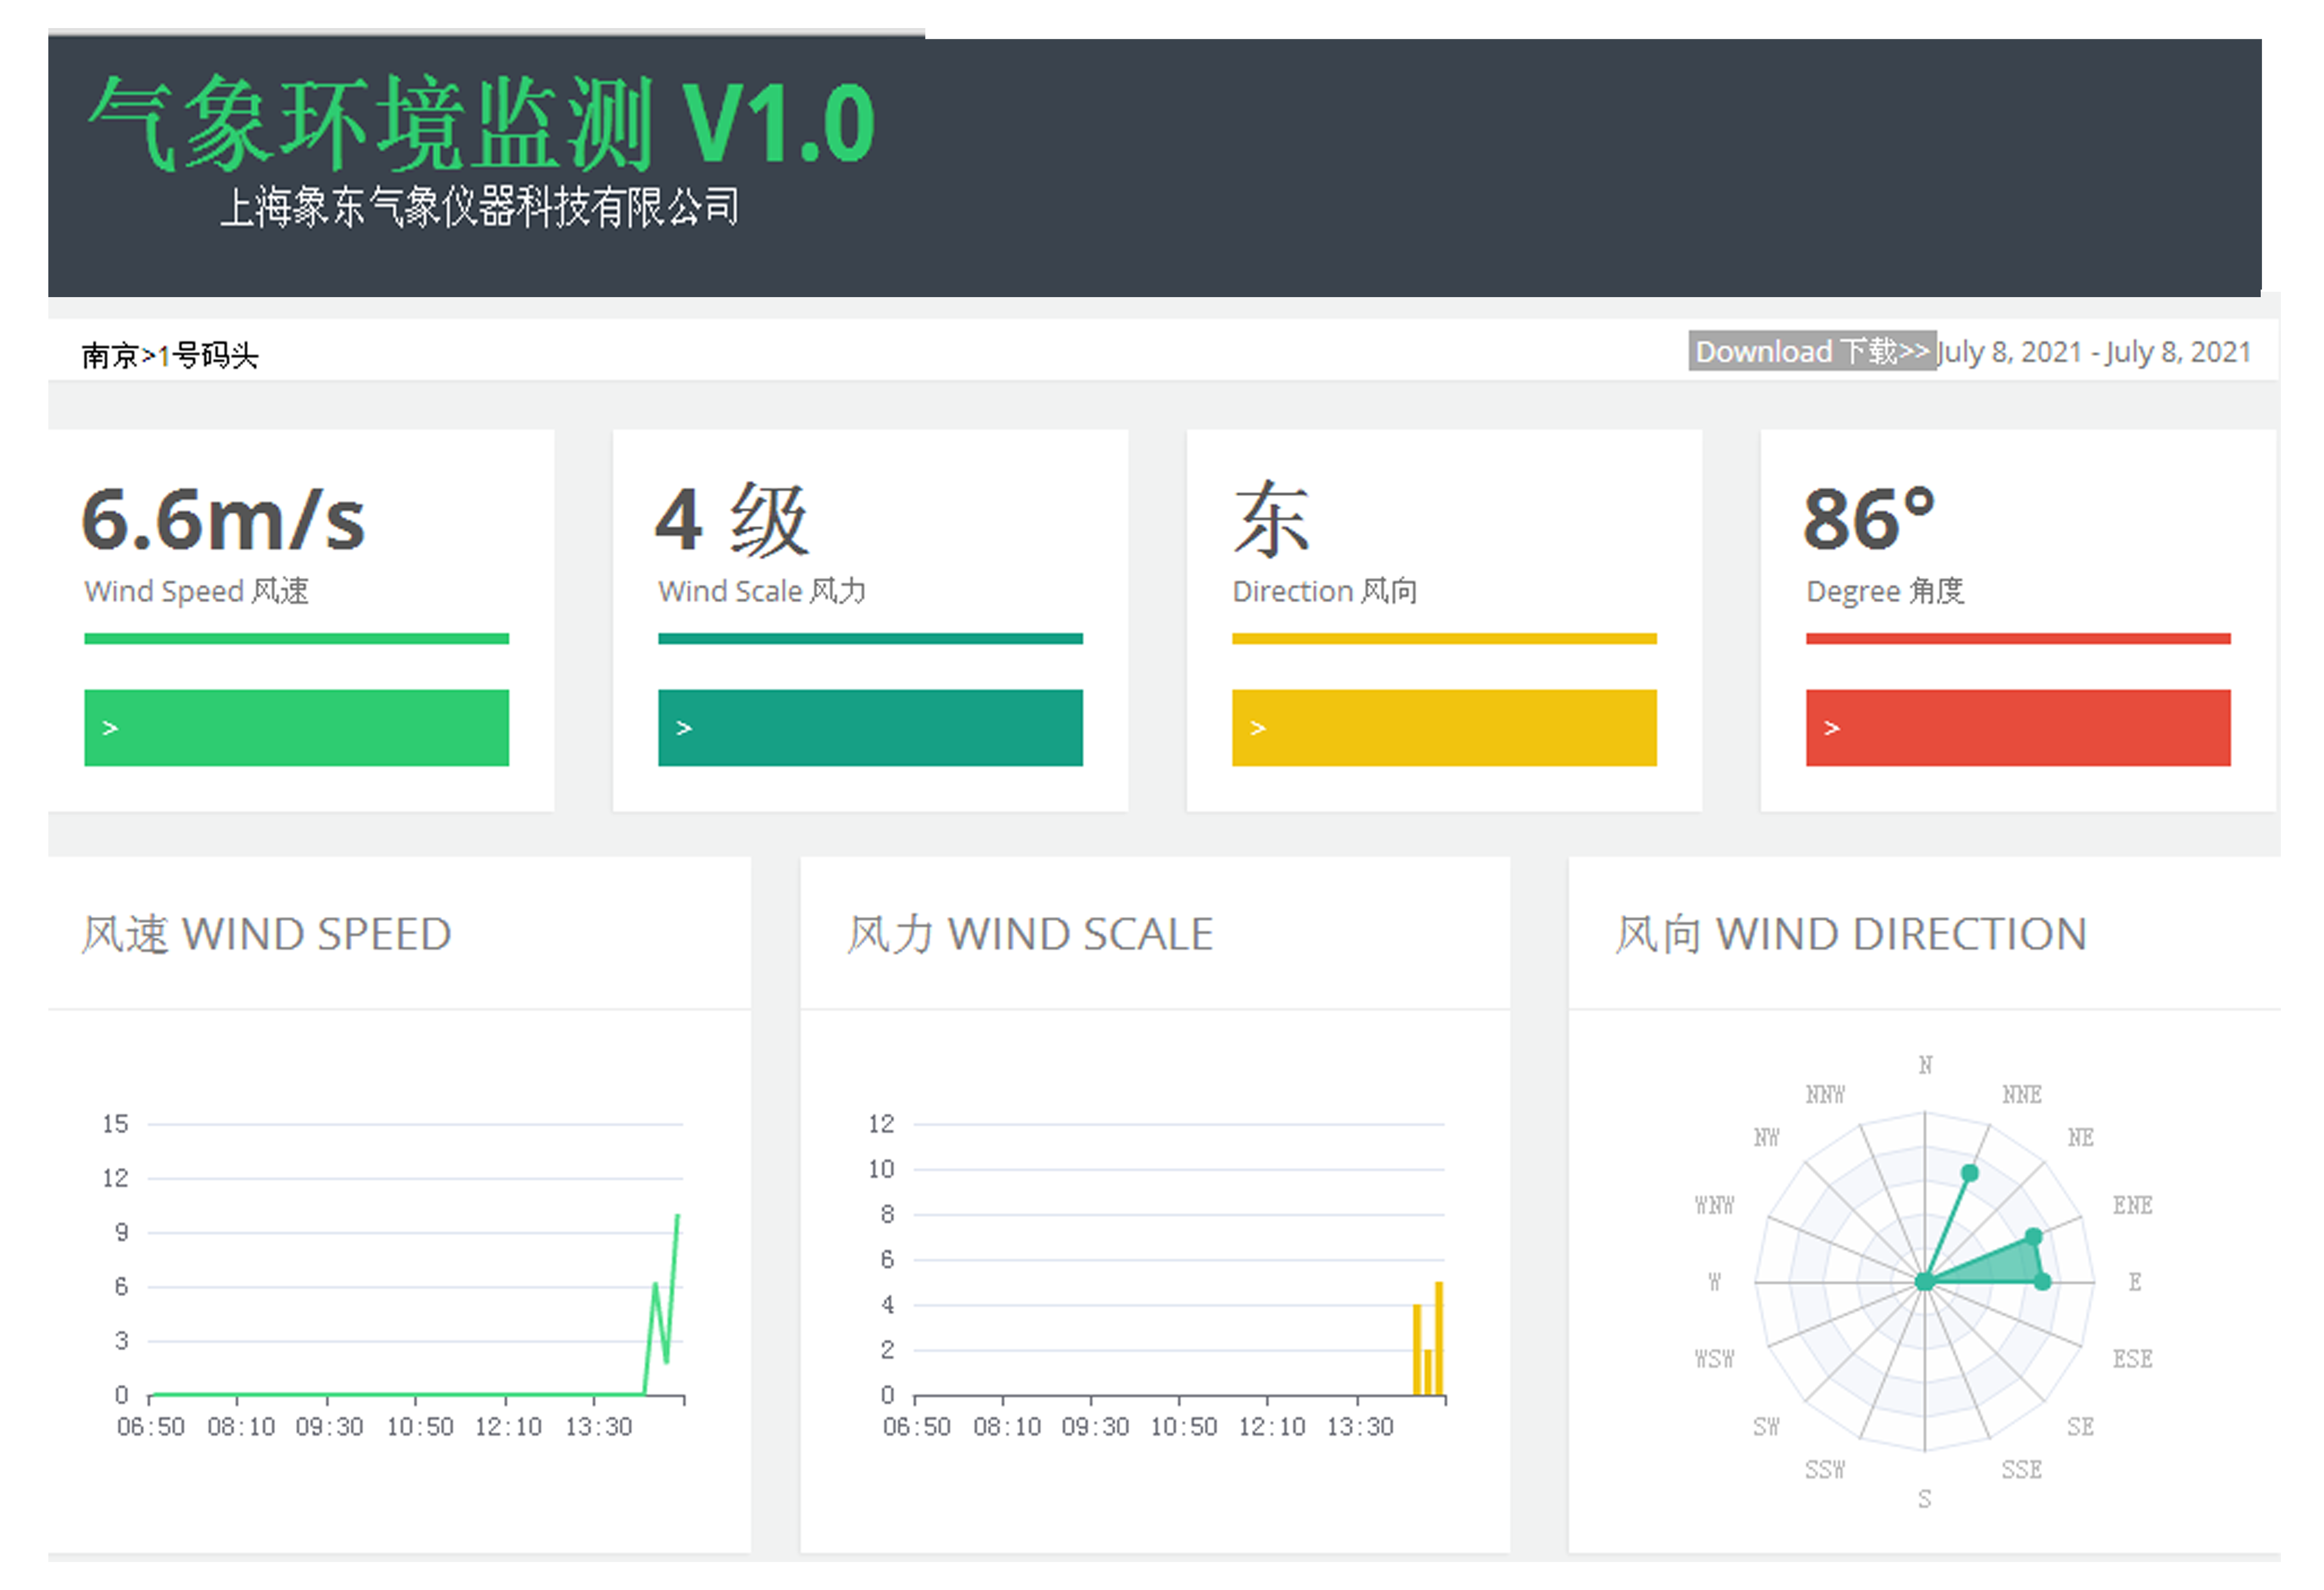Image resolution: width=2324 pixels, height=1590 pixels.
Task: Click the arrow icon in the green bar
Action: pyautogui.click(x=110, y=728)
